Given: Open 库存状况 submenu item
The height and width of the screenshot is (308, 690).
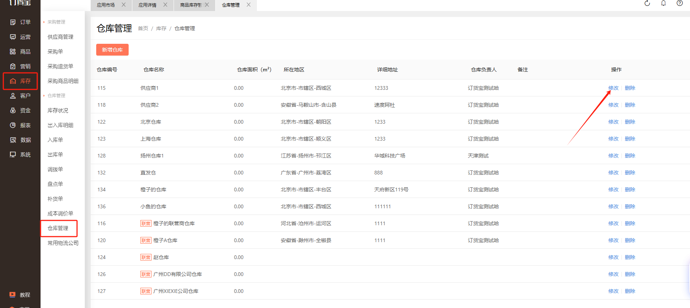Looking at the screenshot, I should tap(58, 110).
